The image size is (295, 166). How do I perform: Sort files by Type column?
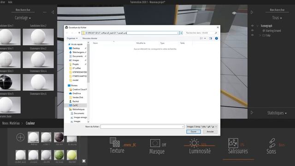162,43
